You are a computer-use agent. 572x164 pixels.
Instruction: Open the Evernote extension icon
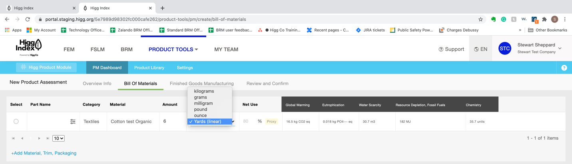[x=493, y=19]
